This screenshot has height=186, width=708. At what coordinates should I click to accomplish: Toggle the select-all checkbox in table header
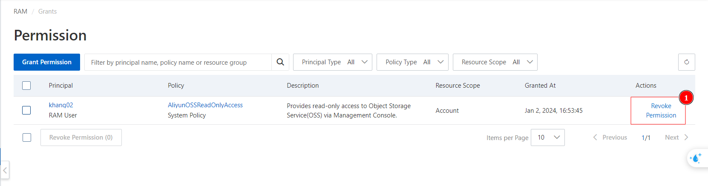pos(26,86)
